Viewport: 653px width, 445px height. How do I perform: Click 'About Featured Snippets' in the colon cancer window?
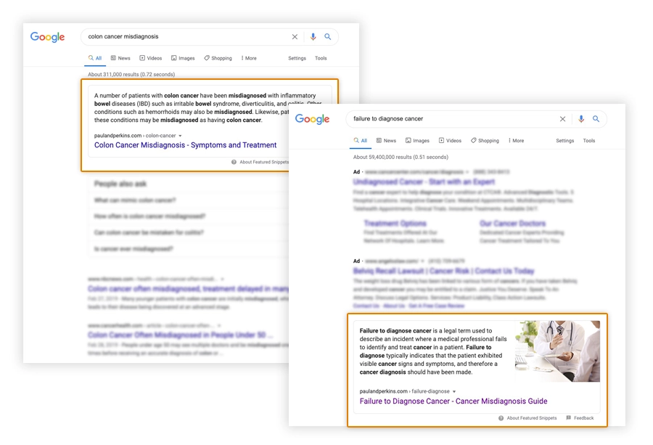(x=260, y=162)
